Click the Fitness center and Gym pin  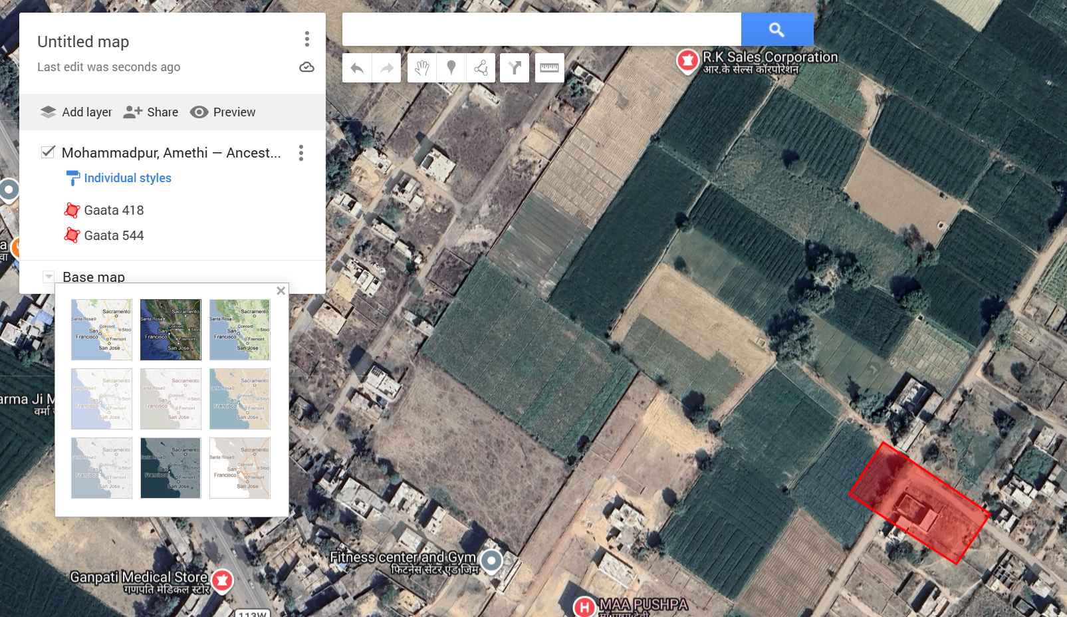click(491, 561)
